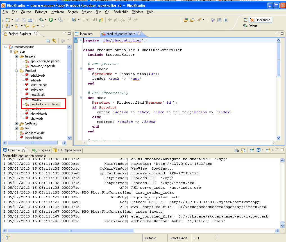Image resolution: width=286 pixels, height=242 pixels.
Task: Click the Open Perspective icon
Action: (x=246, y=20)
